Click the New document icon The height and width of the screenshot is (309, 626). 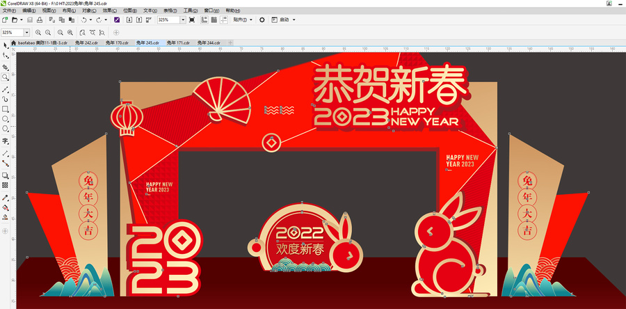(5, 19)
